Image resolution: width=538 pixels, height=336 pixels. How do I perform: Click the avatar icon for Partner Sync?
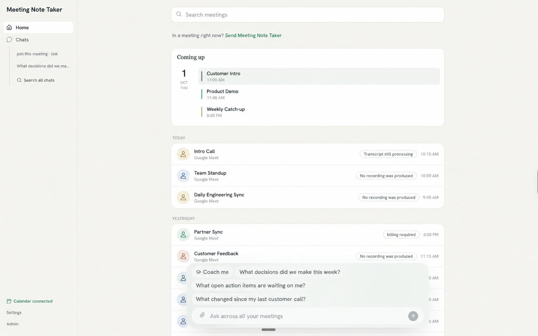click(183, 235)
